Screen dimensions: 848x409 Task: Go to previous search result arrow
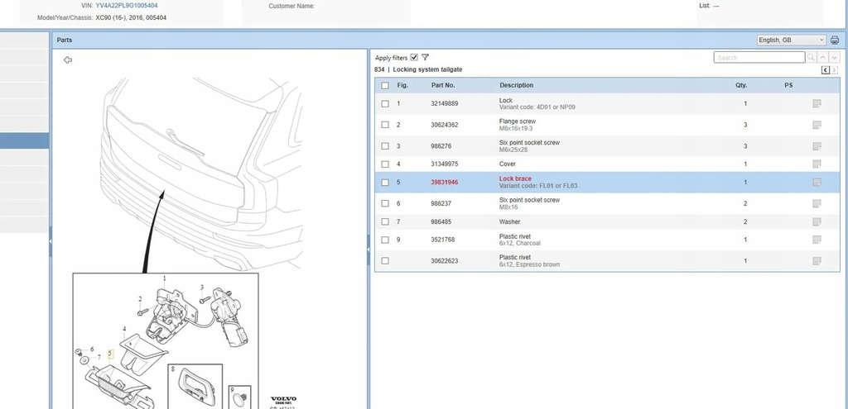click(x=822, y=57)
